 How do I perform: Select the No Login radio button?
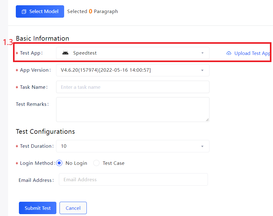(x=59, y=163)
